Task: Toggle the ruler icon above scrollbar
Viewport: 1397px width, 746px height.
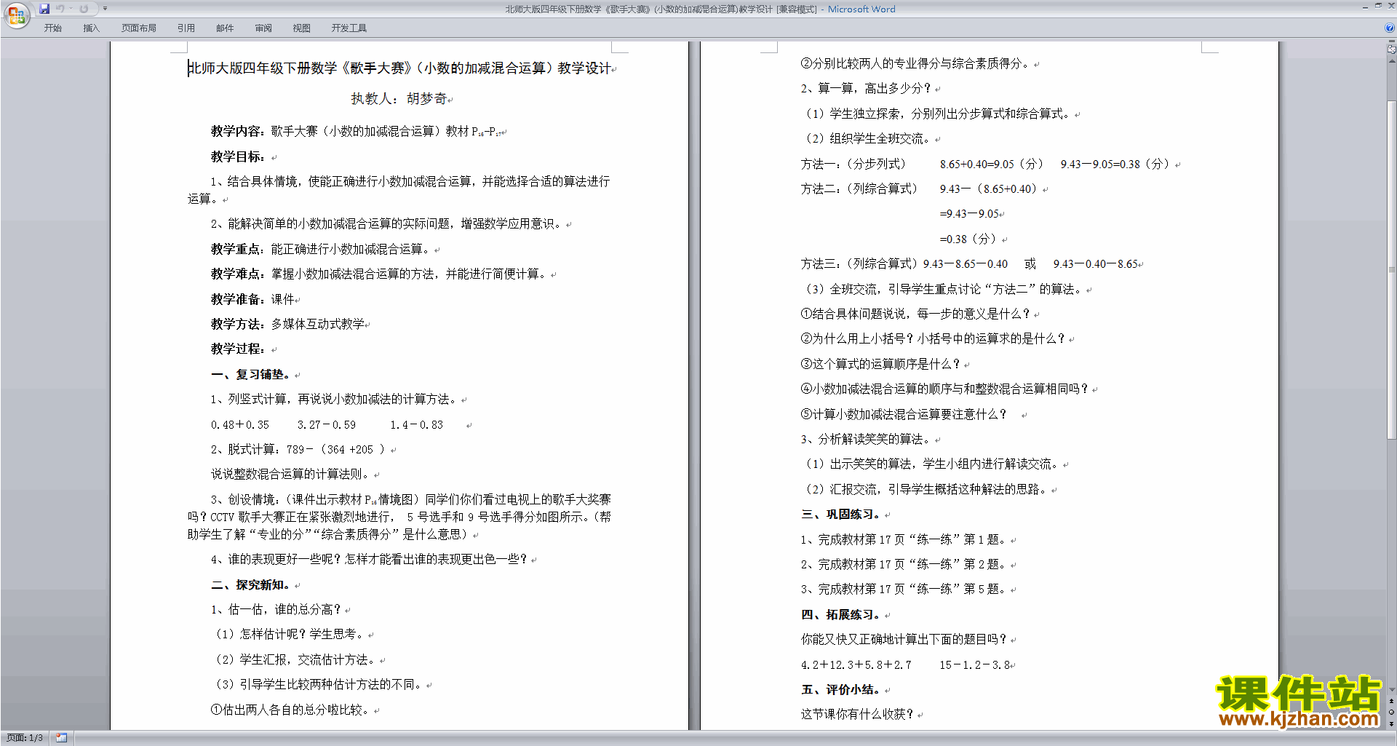Action: 1392,49
